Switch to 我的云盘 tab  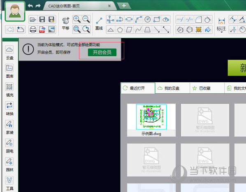(x=172, y=88)
